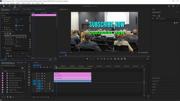Expand Motion Graphics Template bin
The image size is (180, 101).
coord(5,87)
